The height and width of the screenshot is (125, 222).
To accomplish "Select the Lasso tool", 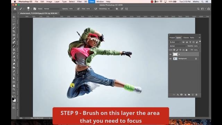I will tap(14, 24).
